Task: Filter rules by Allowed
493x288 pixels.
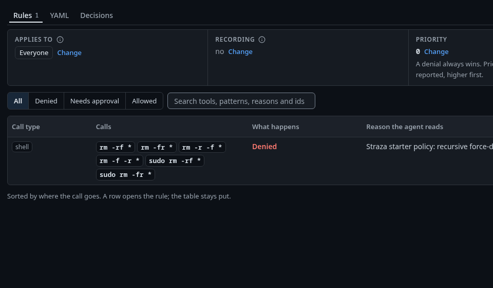Action: [x=144, y=101]
